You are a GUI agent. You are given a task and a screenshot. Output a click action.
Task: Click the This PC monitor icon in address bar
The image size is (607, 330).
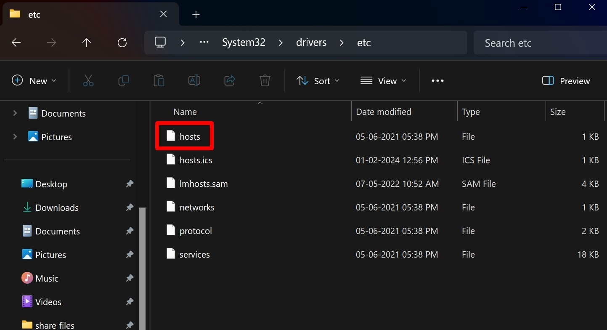tap(160, 43)
